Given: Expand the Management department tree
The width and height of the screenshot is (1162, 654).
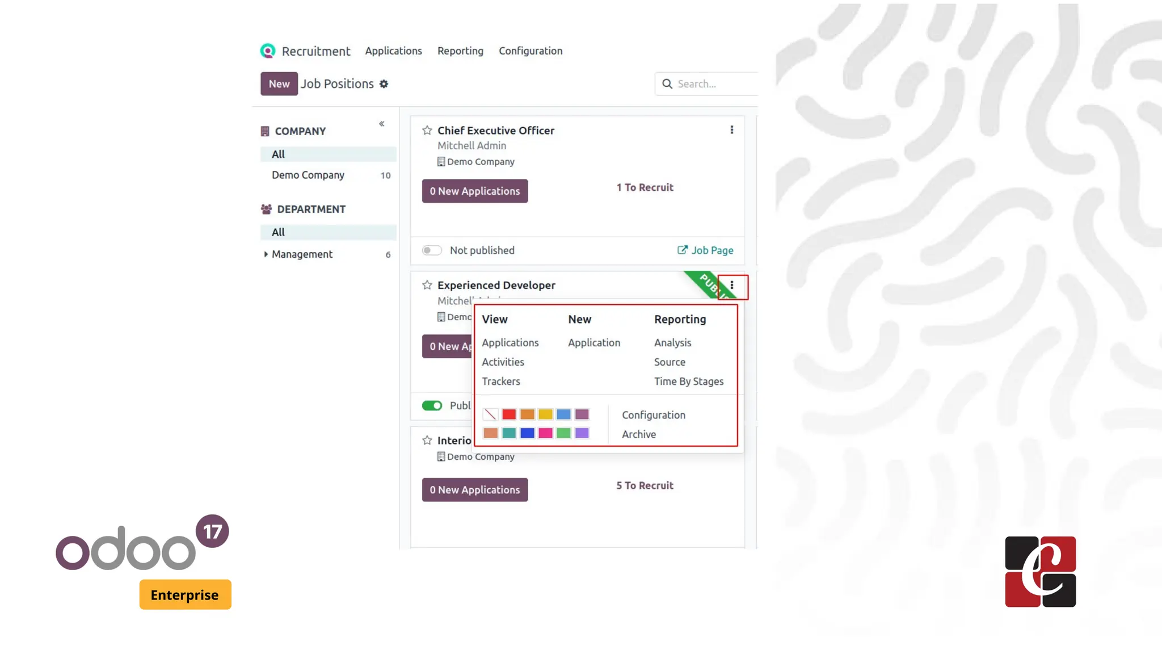Looking at the screenshot, I should [266, 254].
